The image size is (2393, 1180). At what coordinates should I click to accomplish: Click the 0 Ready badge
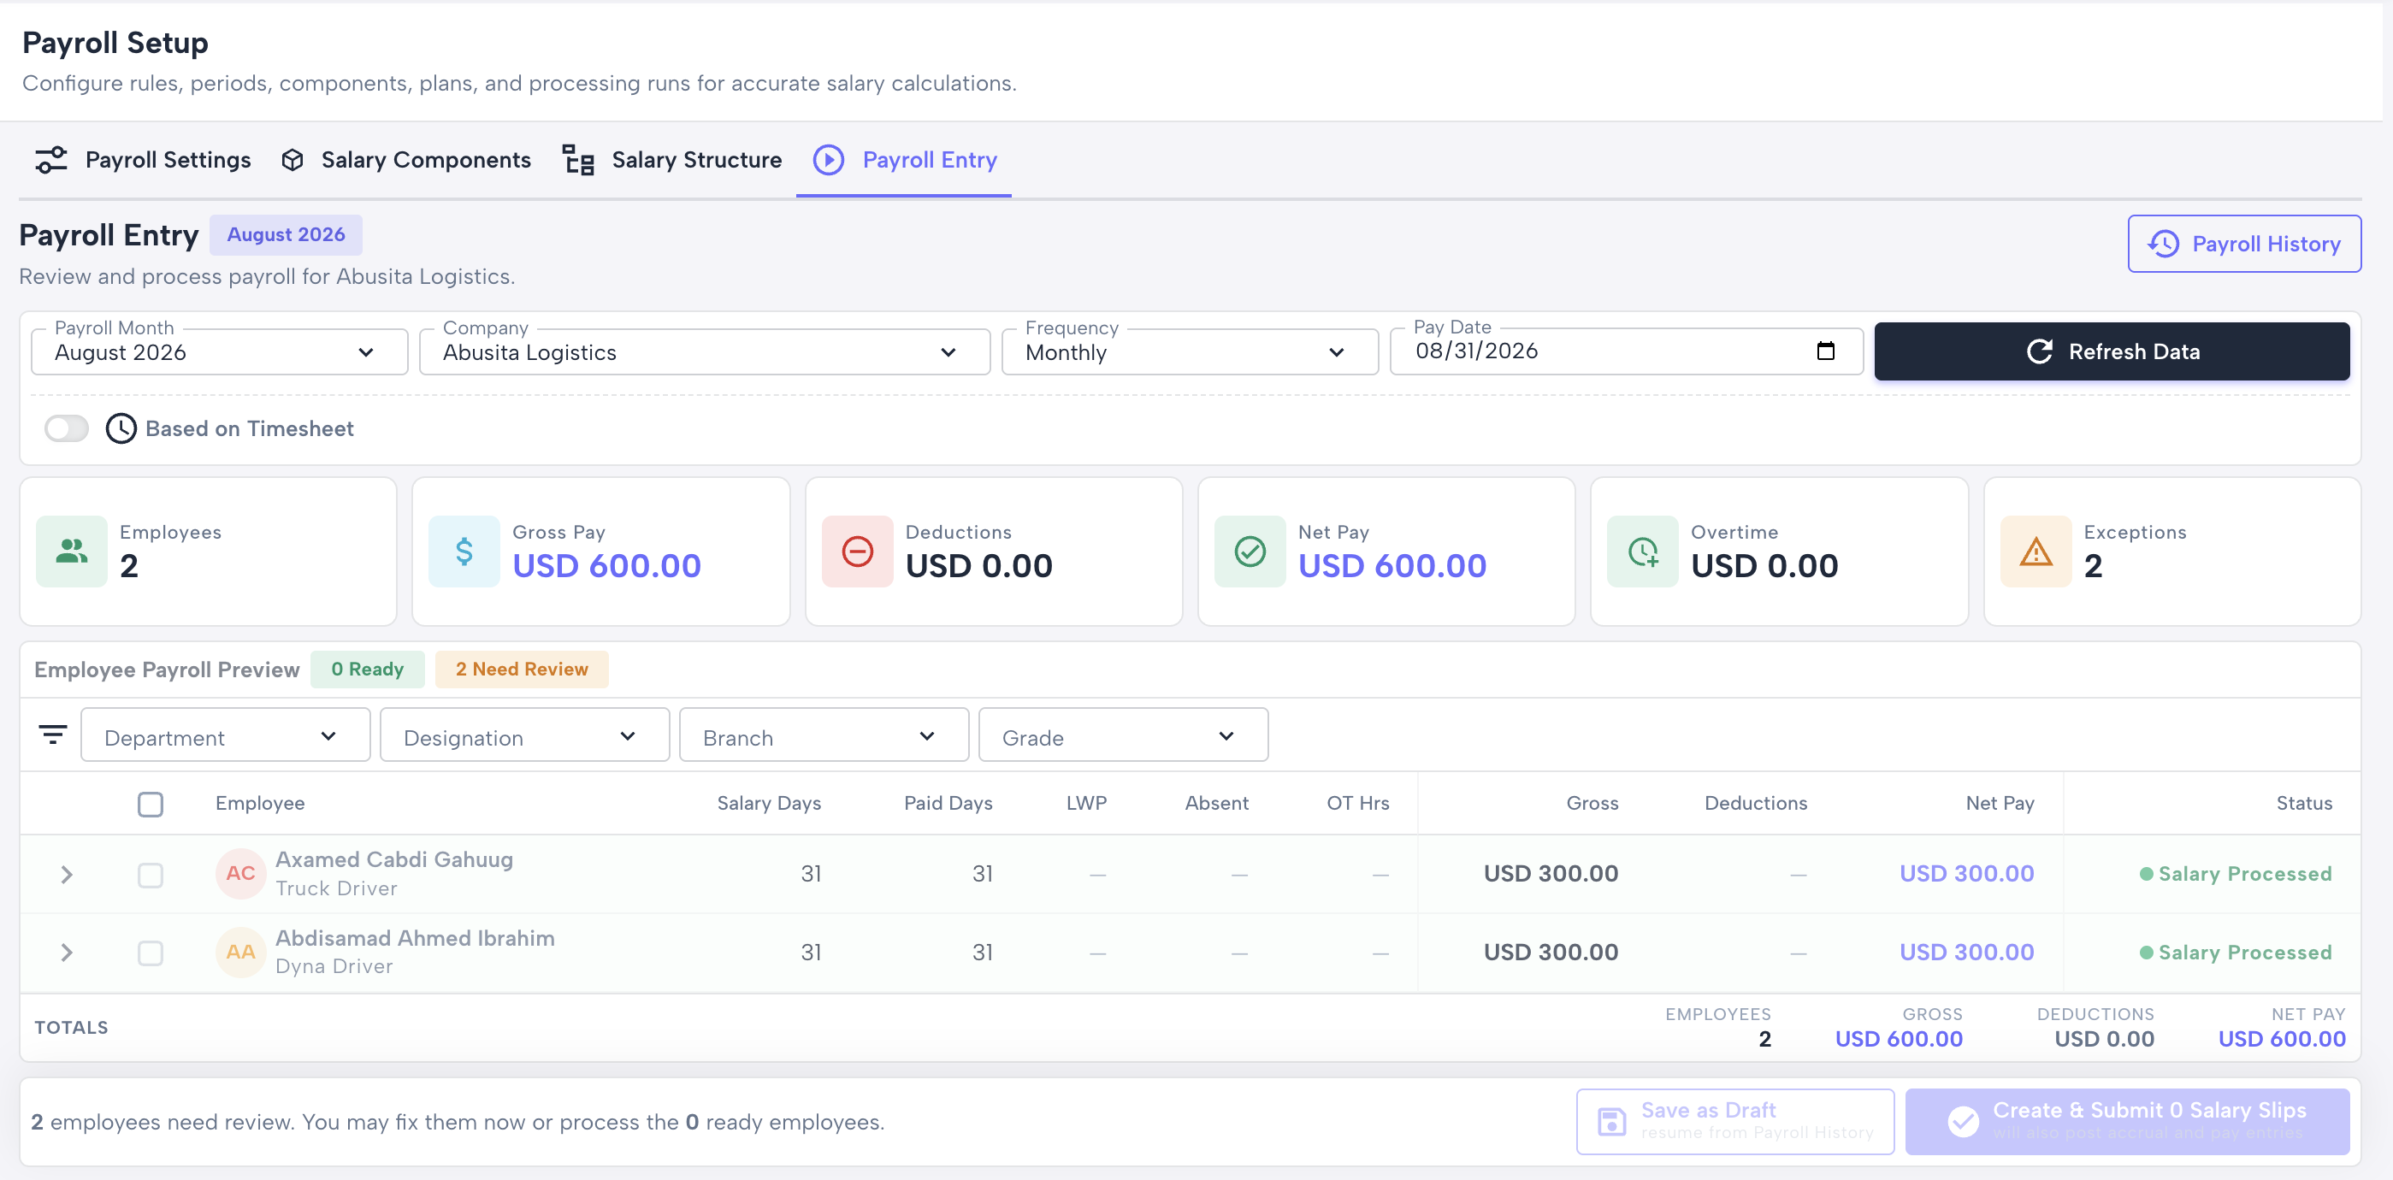coord(367,670)
